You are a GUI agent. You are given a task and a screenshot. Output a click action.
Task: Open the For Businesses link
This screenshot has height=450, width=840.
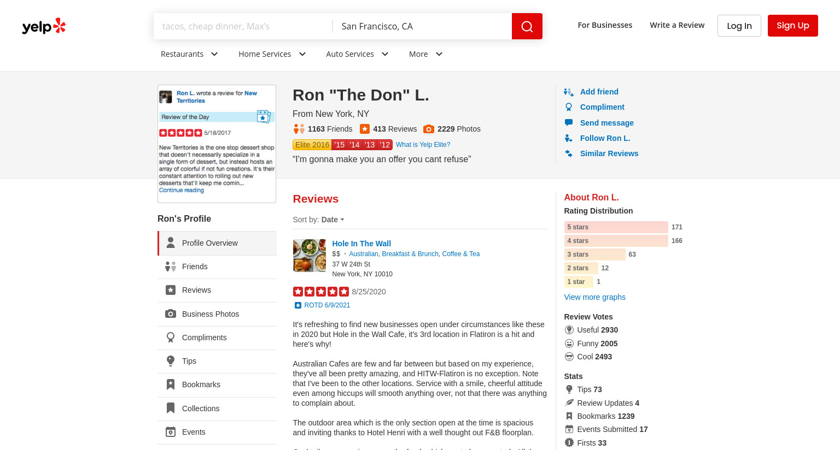(x=605, y=25)
